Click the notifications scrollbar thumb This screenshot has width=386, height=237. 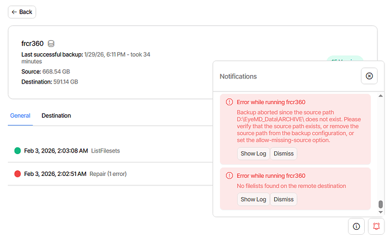point(381,205)
